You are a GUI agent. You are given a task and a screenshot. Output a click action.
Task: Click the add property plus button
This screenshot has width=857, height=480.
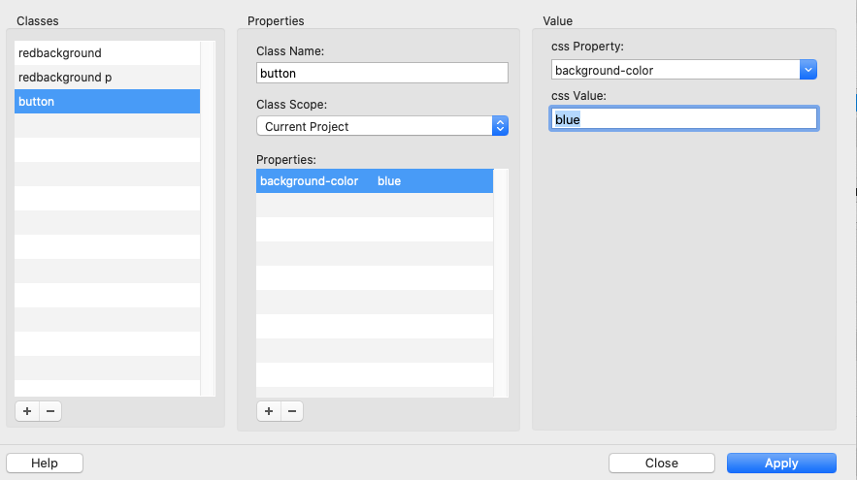(x=268, y=411)
